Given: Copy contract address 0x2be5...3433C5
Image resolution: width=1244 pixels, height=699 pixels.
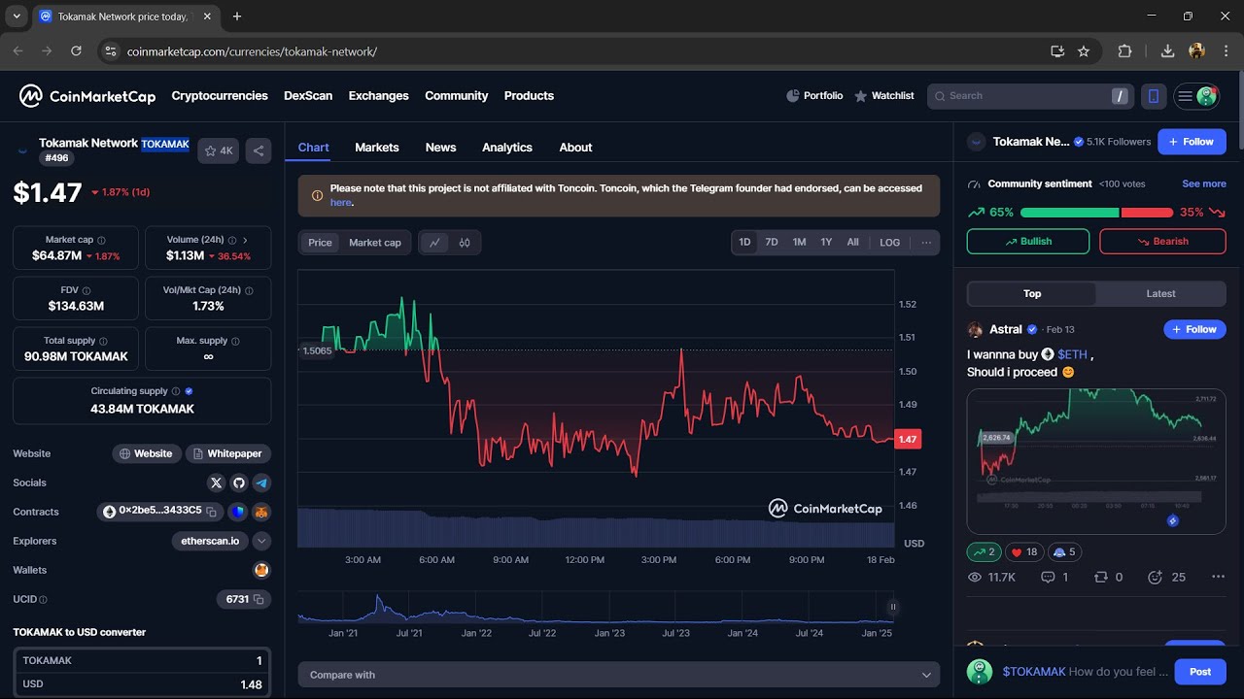Looking at the screenshot, I should [211, 512].
